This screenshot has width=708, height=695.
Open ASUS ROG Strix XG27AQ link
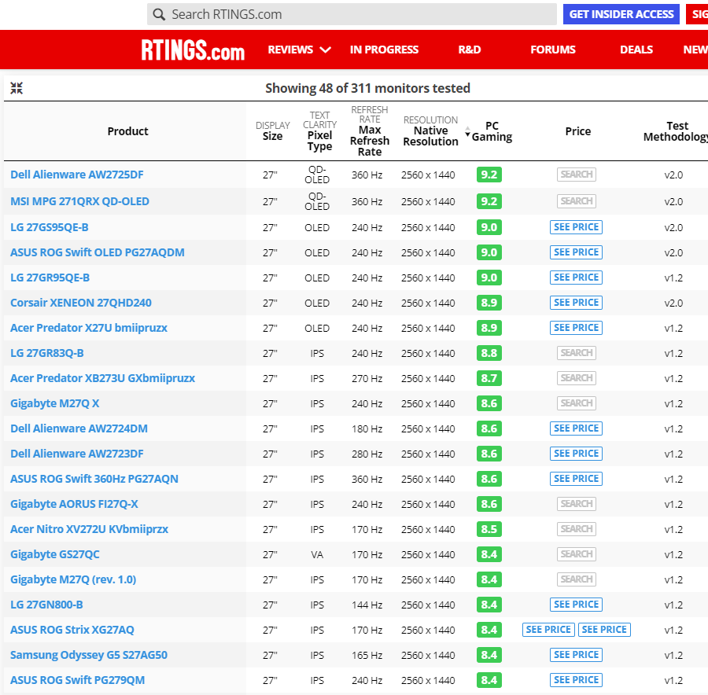pos(72,630)
